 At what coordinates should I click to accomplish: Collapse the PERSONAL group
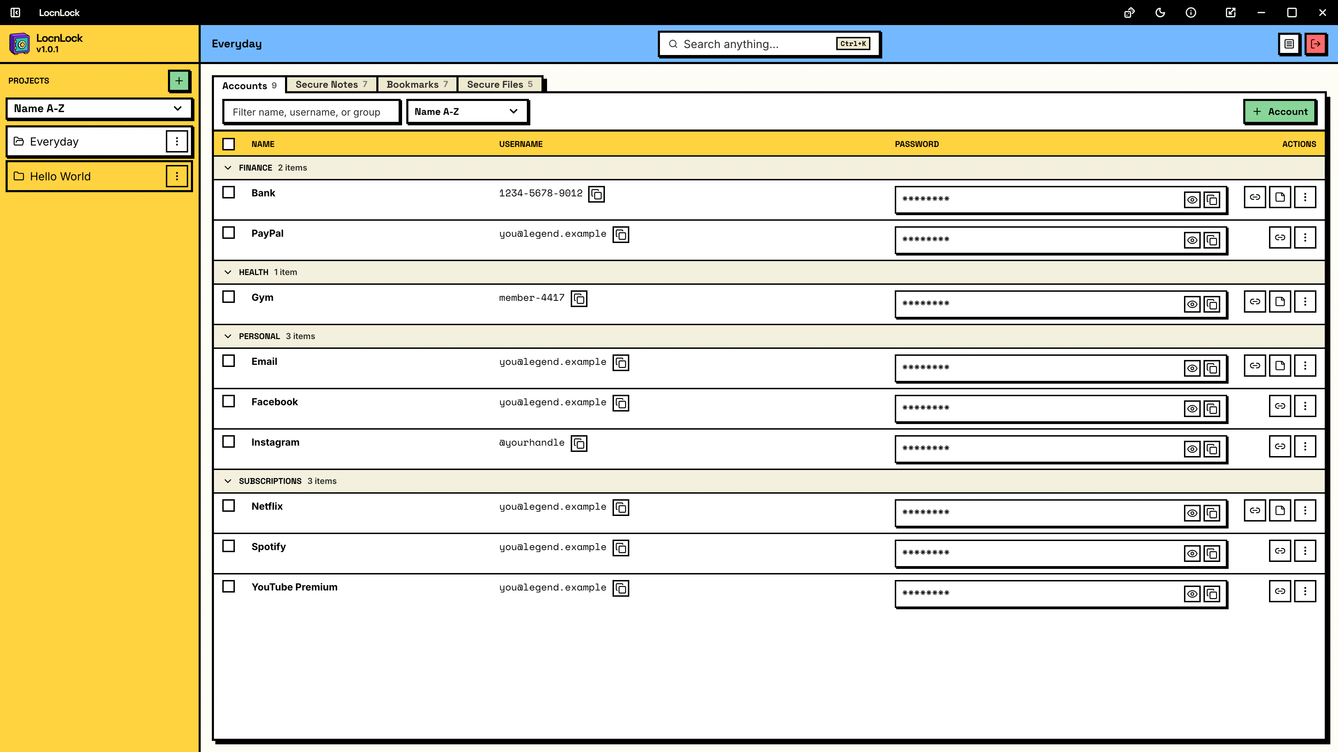click(x=228, y=336)
